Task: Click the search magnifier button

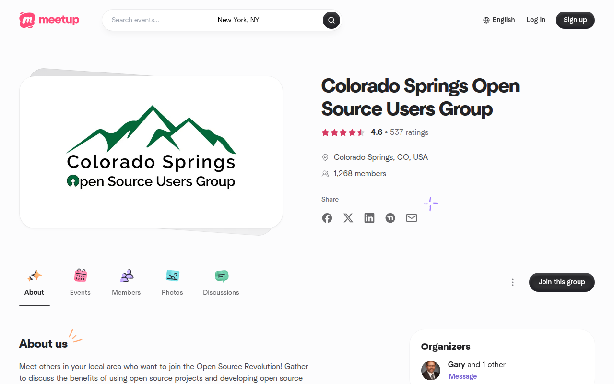Action: click(331, 20)
